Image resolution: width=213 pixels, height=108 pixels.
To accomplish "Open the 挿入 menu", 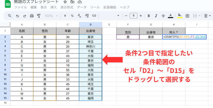I will click(54, 7).
